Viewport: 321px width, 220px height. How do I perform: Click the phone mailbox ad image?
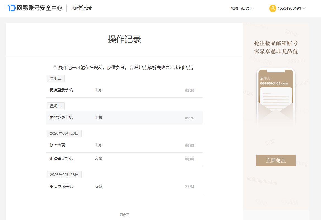(x=276, y=97)
